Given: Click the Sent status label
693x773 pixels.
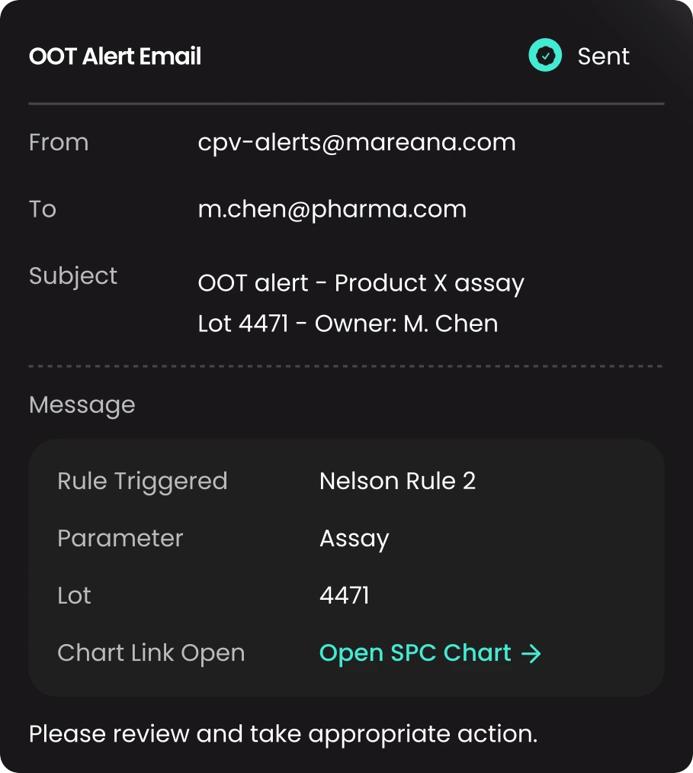Looking at the screenshot, I should (x=603, y=56).
